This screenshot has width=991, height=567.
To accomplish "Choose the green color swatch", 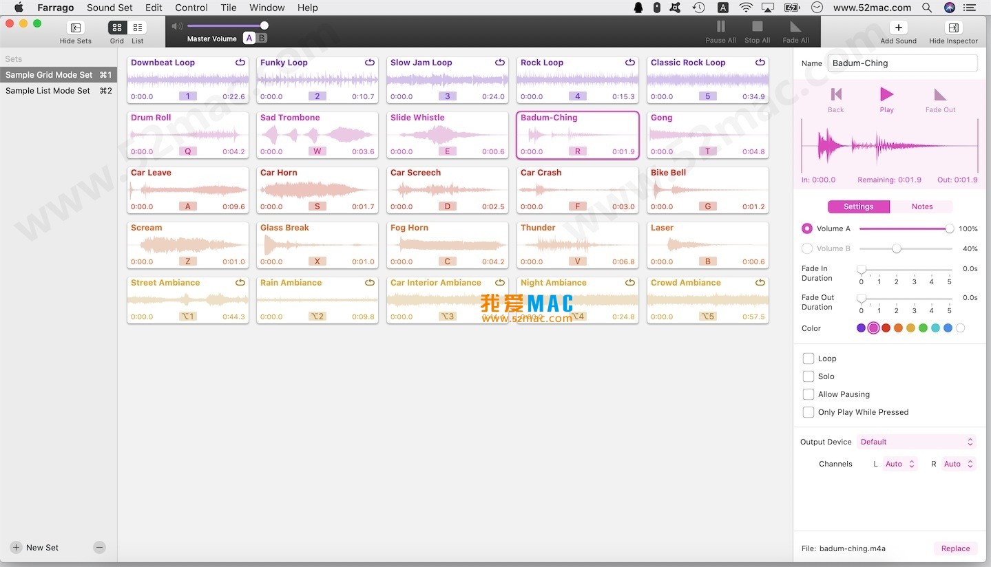I will click(x=923, y=328).
